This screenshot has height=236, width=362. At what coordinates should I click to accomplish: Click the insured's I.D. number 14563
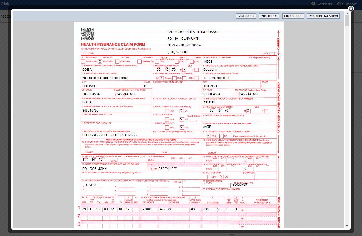(208, 62)
